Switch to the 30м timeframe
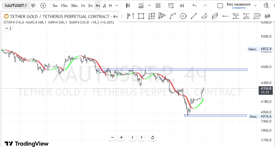Image resolution: width=275 pixels, height=147 pixels. [74, 6]
